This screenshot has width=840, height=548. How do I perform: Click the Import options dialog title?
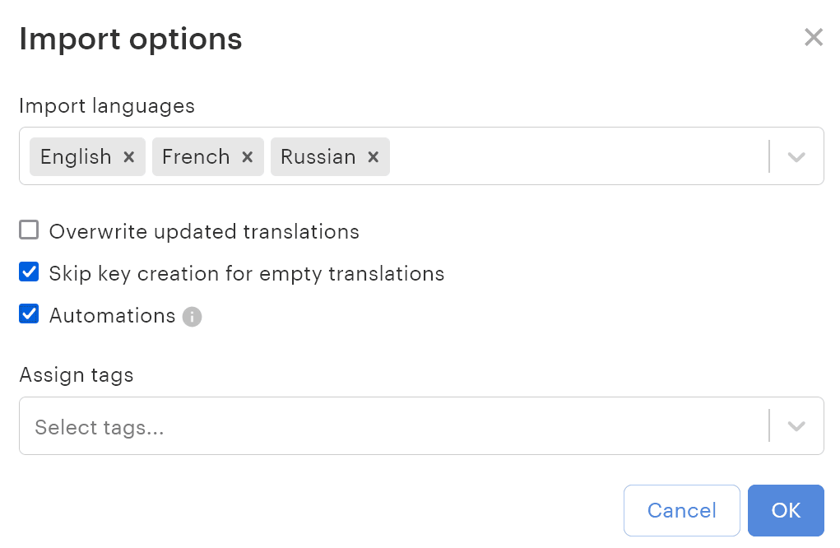pyautogui.click(x=131, y=39)
